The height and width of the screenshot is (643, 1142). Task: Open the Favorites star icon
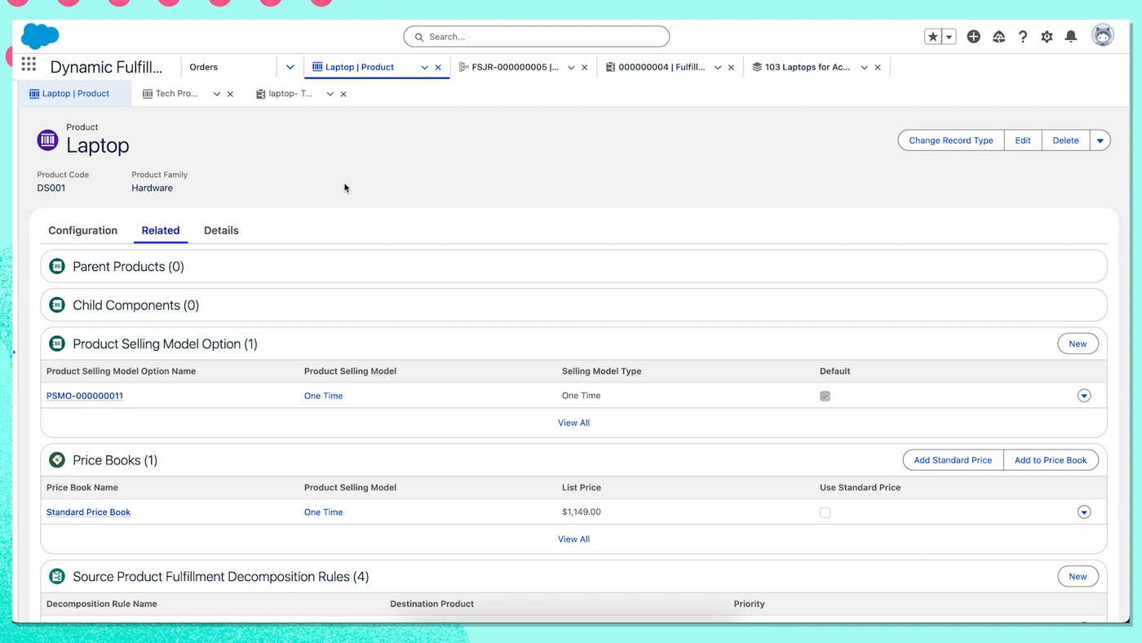click(932, 37)
